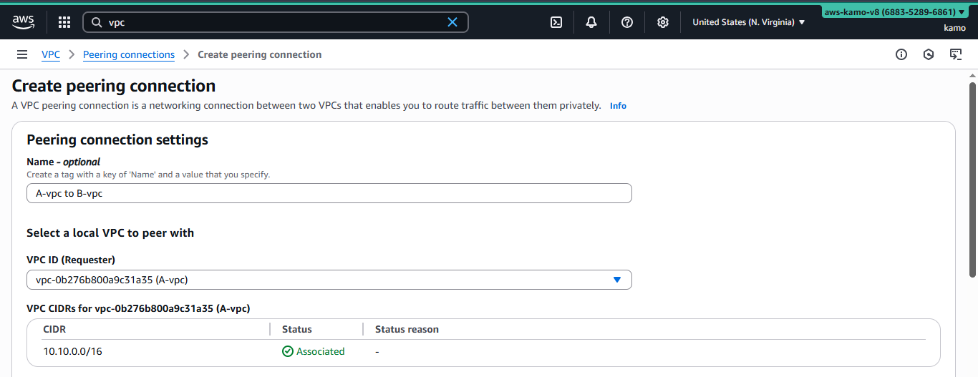The image size is (978, 377).
Task: Clear the search box with the X
Action: 452,22
